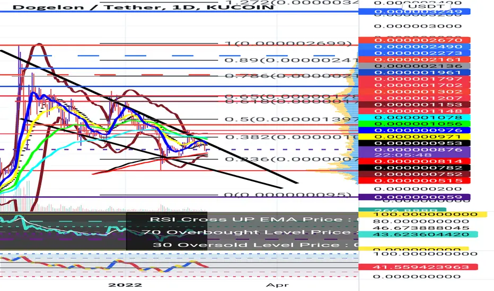The height and width of the screenshot is (291, 494).
Task: Select the Fibonacci 0.5(0.000001397 label
Action: click(x=292, y=120)
